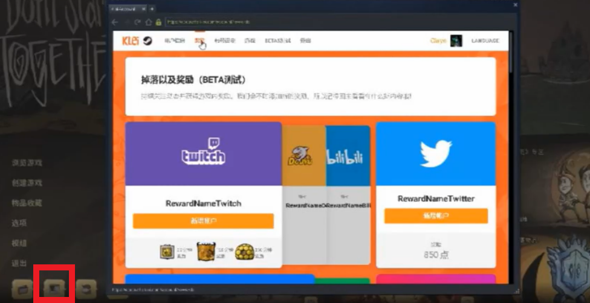The image size is (590, 303).
Task: Select the second parchment icon in the game's bottom icon row
Action: tap(54, 289)
